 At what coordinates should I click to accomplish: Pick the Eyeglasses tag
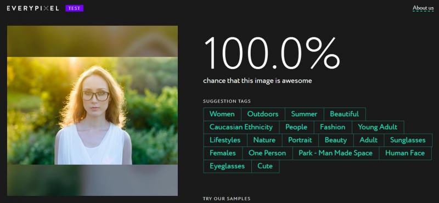(227, 166)
